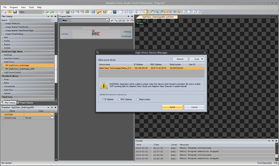Select the Serial number radio button
Screen dimensions: 279x166
137,99
